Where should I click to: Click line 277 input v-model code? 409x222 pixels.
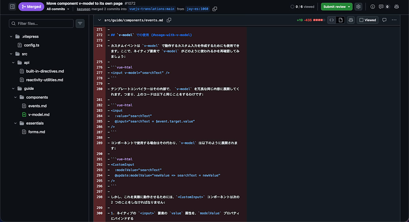click(140, 73)
